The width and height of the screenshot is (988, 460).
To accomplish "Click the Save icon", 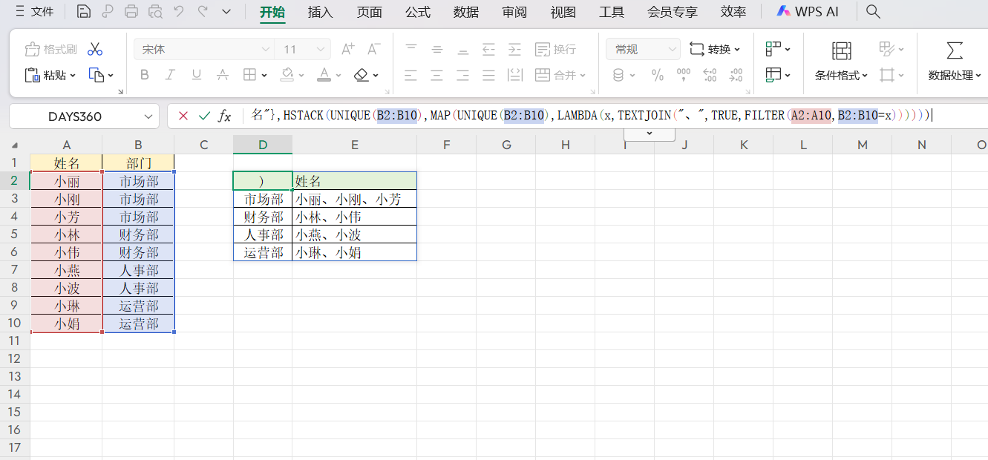I will tap(83, 11).
